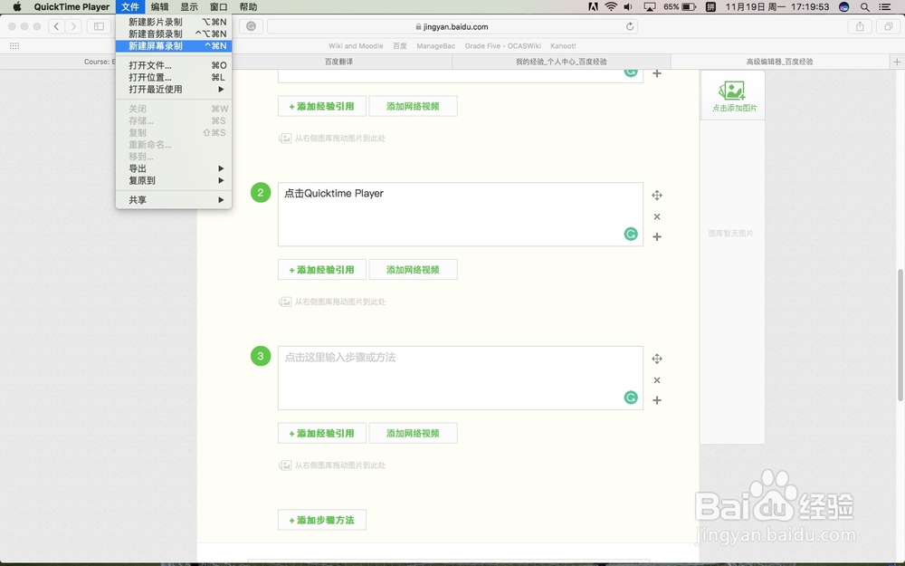Open the Wiki and Moodle bookmark
This screenshot has height=566, width=905.
tap(356, 46)
